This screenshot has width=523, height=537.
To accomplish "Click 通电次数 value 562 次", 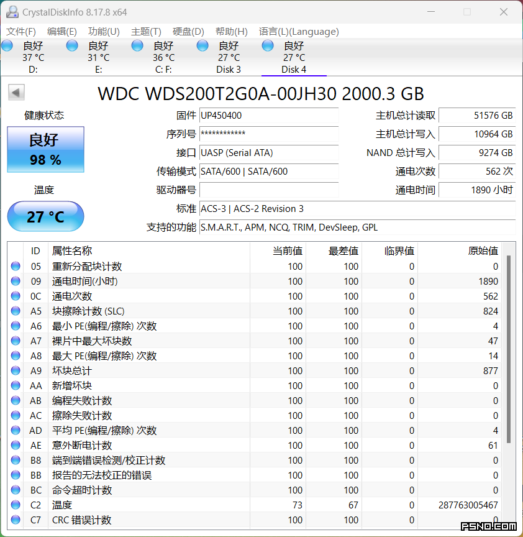I will pyautogui.click(x=477, y=172).
